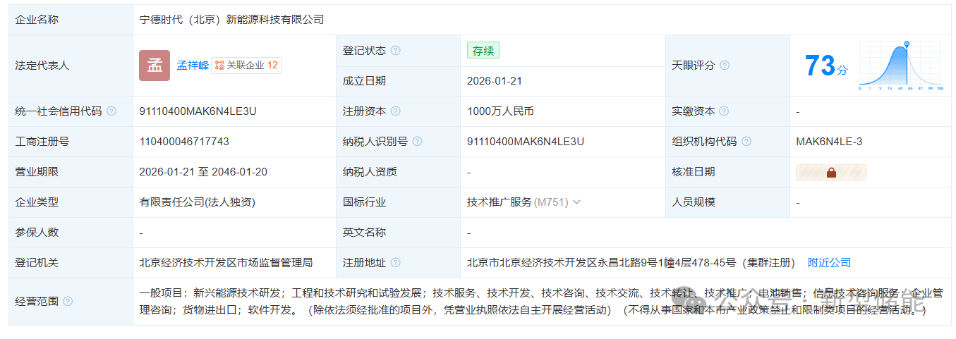Viewport: 956px width, 339px height.
Task: Click help icon next to 经营范围
Action: coord(68,302)
